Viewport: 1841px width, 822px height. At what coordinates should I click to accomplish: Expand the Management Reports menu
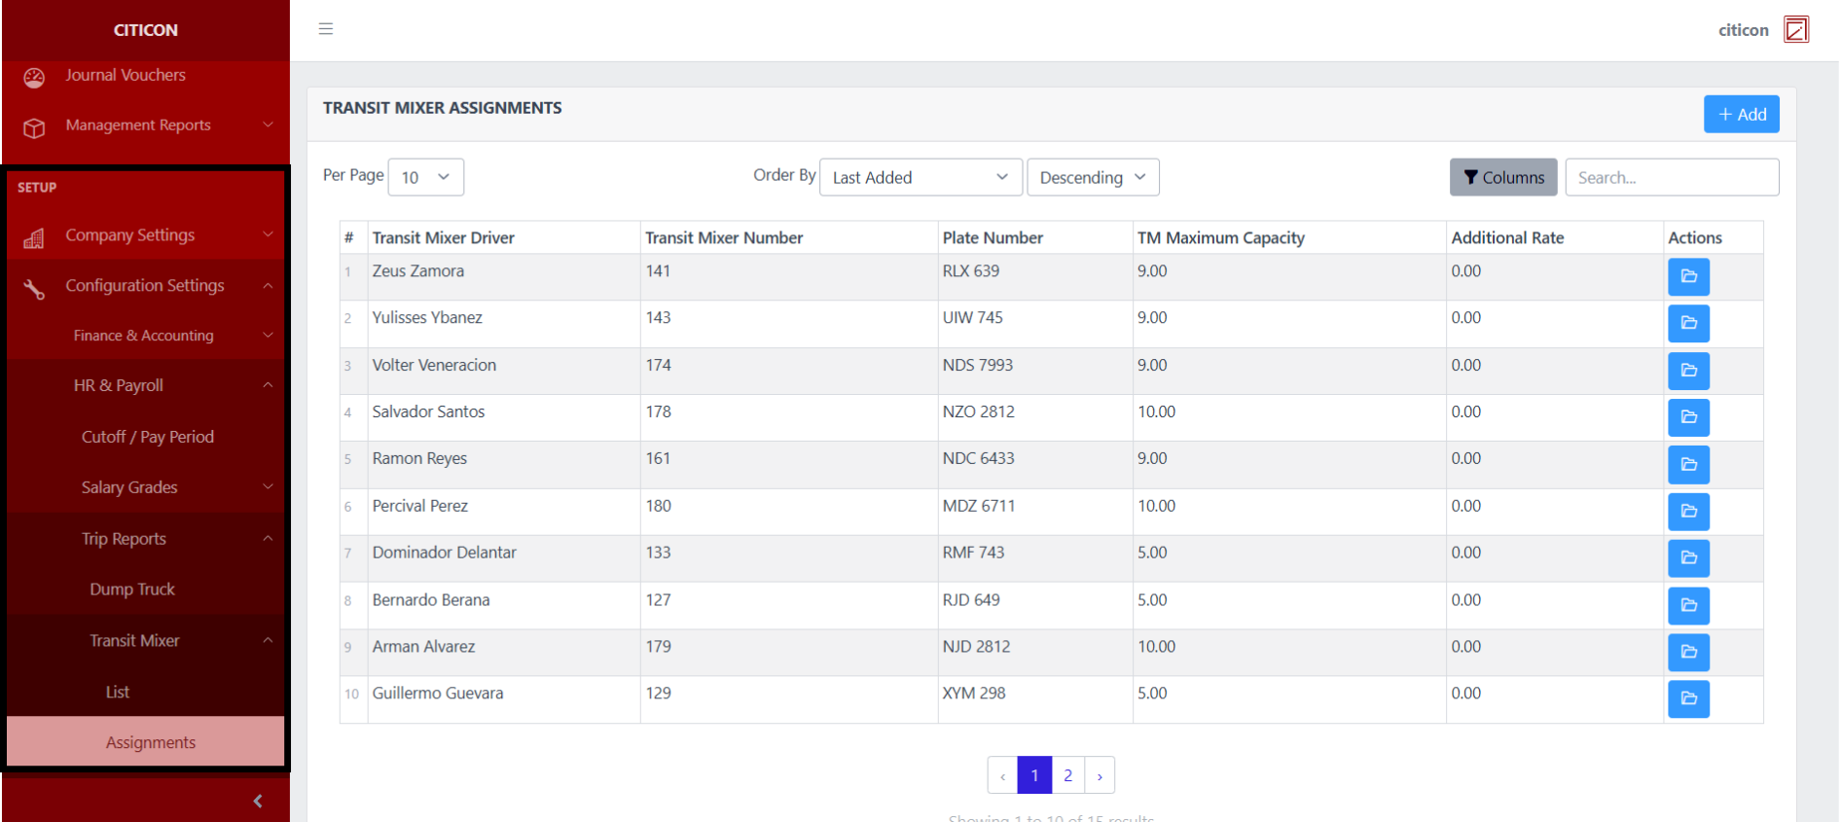pyautogui.click(x=268, y=125)
